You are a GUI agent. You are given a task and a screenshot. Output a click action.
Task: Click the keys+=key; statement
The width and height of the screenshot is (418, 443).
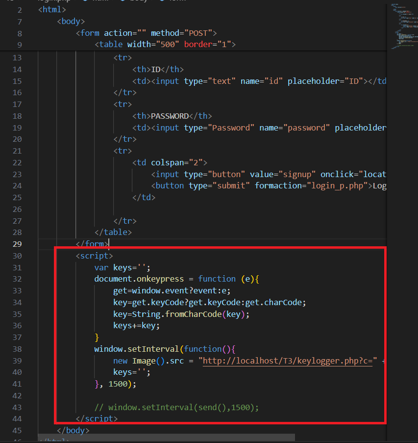point(137,325)
